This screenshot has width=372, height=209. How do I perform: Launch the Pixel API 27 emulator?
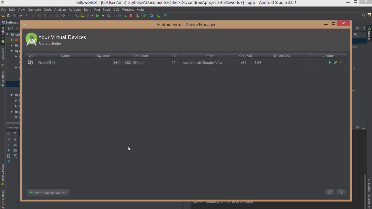[x=330, y=62]
